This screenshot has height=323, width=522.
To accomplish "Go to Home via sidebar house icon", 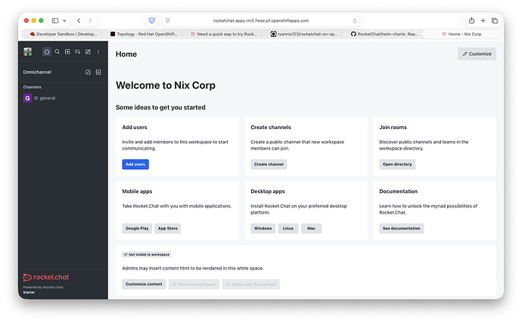I will tap(47, 52).
